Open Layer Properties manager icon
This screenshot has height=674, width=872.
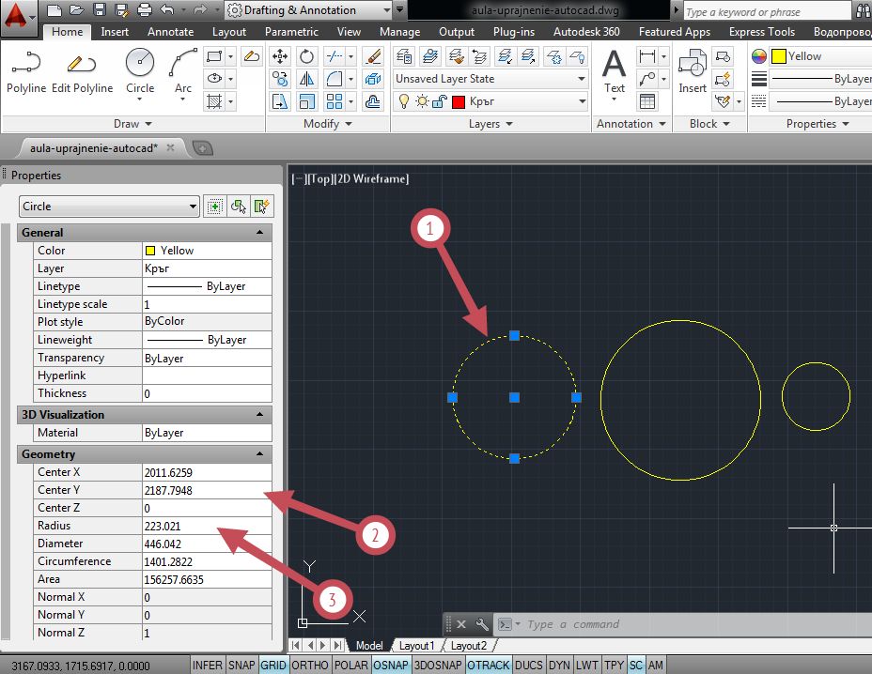coord(404,56)
